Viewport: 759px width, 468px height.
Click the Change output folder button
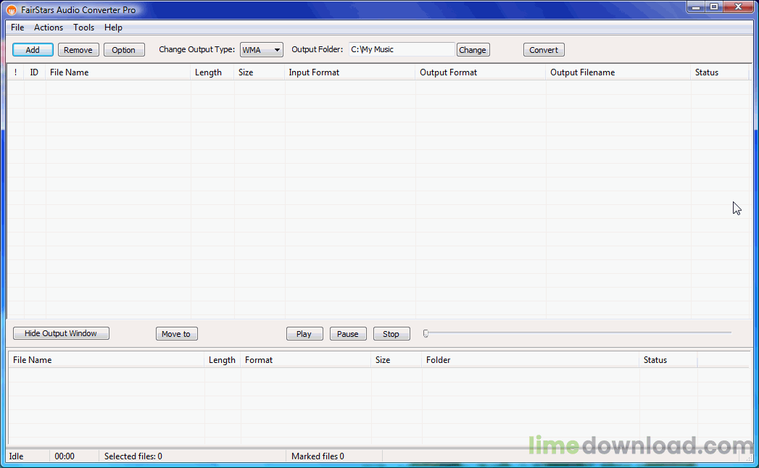point(473,50)
